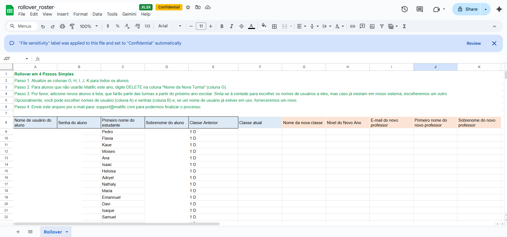The image size is (507, 237).
Task: Toggle bold formatting
Action: [x=222, y=26]
